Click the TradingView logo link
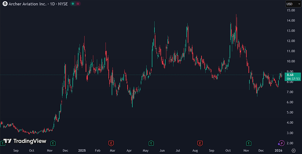302x154 pixels. coord(25,141)
